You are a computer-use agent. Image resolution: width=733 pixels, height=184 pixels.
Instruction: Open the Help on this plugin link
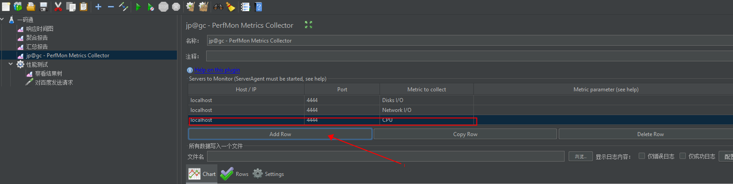[217, 70]
